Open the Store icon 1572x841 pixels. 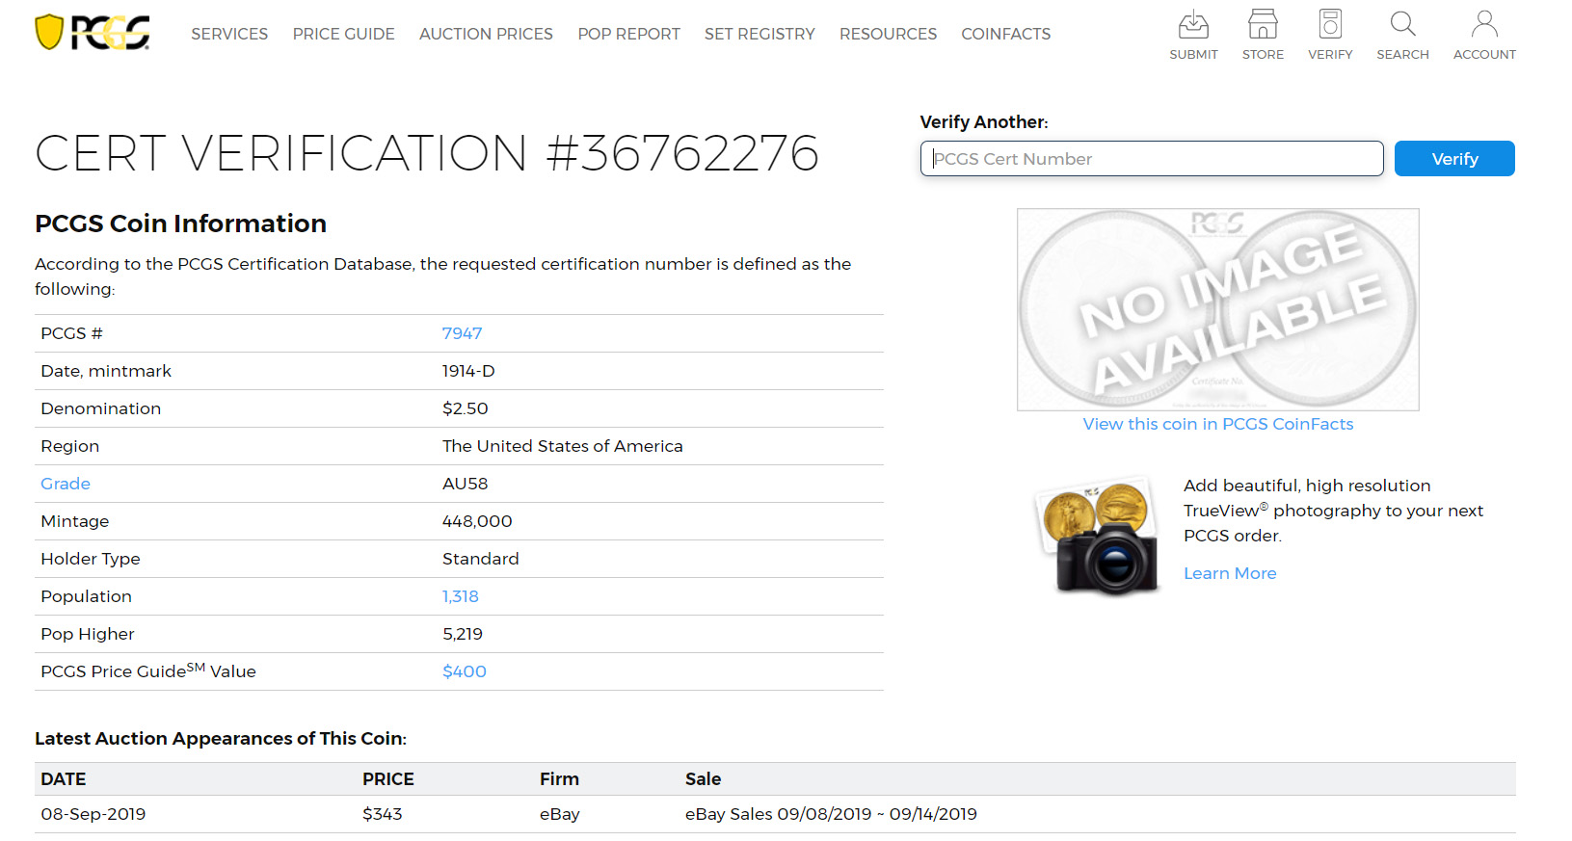coord(1263,24)
